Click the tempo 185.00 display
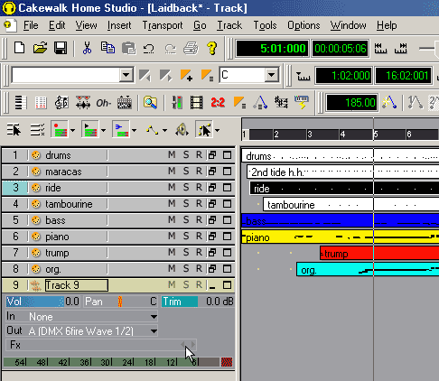The height and width of the screenshot is (381, 439). (351, 103)
